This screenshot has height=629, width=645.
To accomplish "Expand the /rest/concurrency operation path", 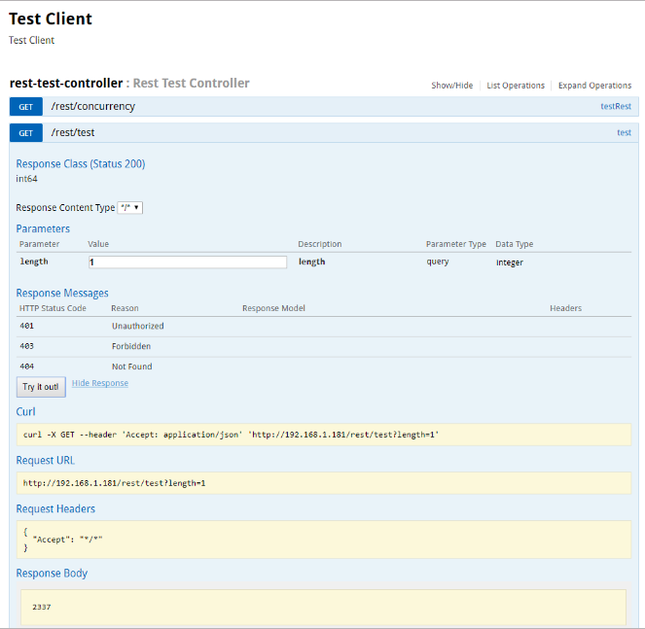I will [93, 107].
